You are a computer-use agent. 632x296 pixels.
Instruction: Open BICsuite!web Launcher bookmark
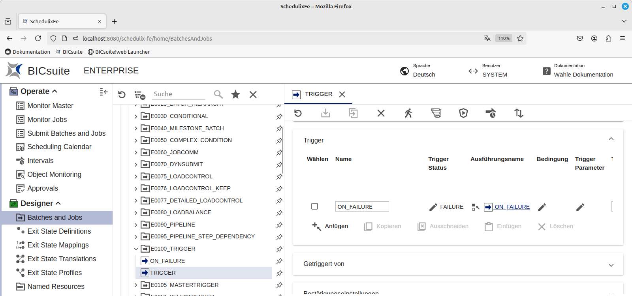[x=118, y=52]
